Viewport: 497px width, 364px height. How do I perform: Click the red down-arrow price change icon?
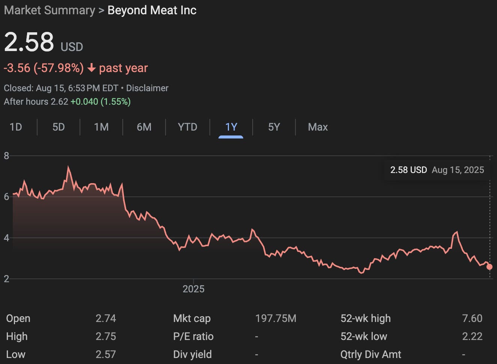[x=91, y=68]
